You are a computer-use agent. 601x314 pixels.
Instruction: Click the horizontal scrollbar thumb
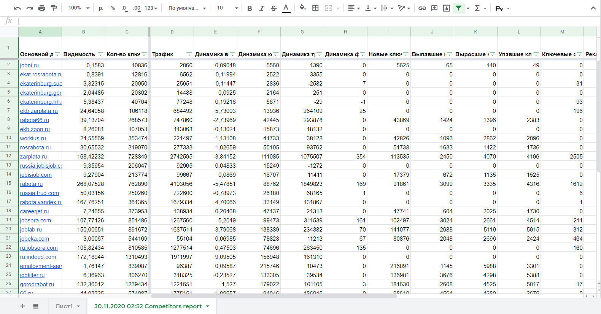pos(274,296)
